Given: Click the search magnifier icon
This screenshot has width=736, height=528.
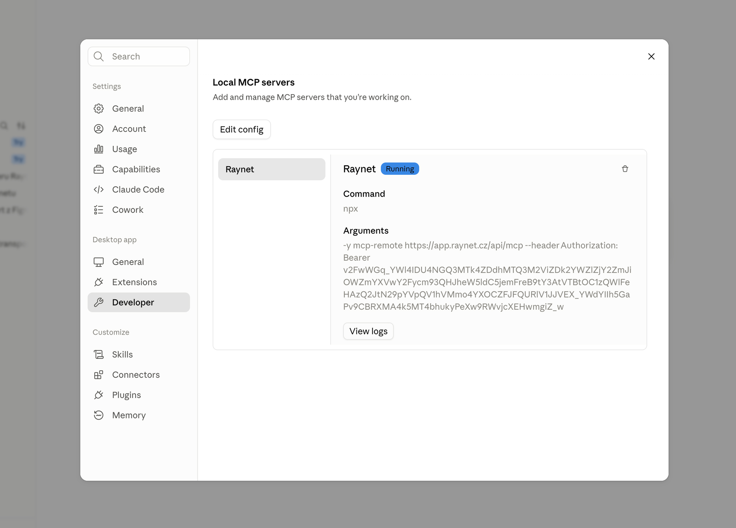Looking at the screenshot, I should 98,56.
